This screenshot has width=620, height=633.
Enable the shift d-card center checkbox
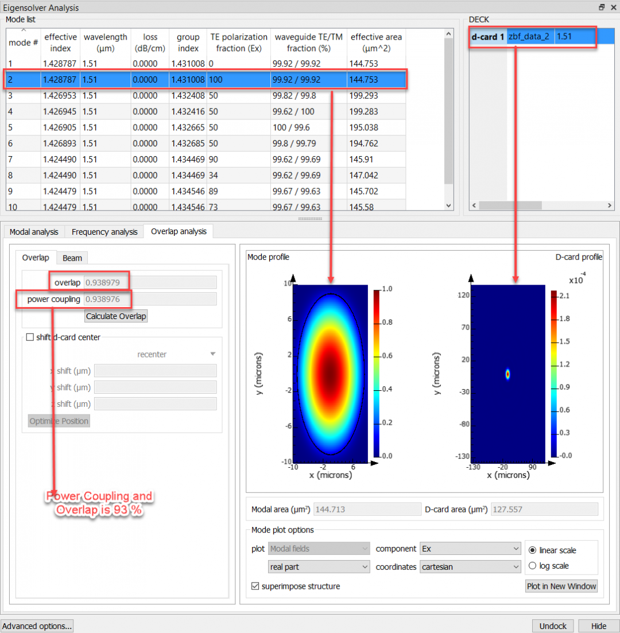tap(29, 337)
